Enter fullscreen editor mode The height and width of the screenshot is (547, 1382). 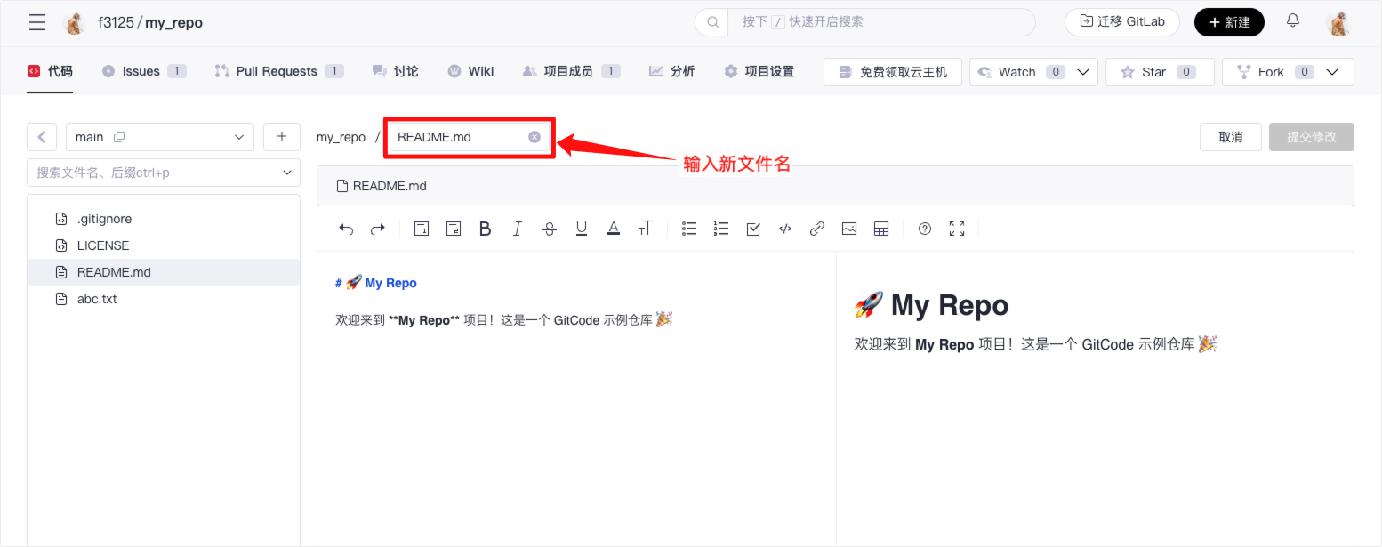(957, 229)
